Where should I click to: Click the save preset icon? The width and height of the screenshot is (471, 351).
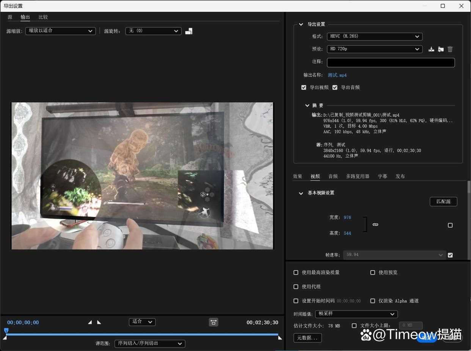(431, 49)
